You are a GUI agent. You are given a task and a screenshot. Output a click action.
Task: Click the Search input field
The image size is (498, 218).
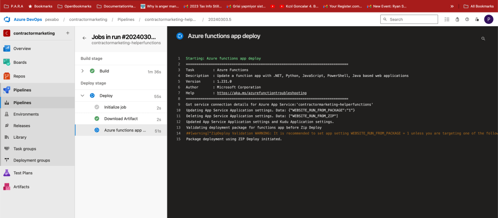click(x=409, y=19)
